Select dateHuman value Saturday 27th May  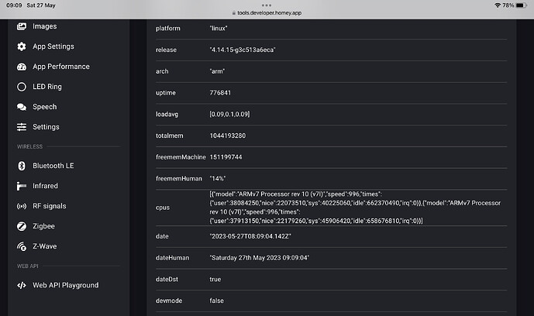259,257
